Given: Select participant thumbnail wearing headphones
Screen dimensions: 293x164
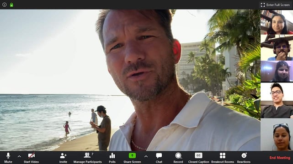Looking at the screenshot, I should click(277, 48).
